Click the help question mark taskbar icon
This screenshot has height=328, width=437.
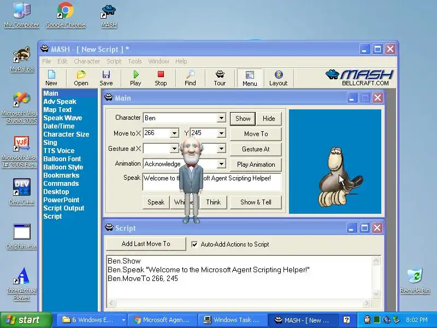(346, 320)
